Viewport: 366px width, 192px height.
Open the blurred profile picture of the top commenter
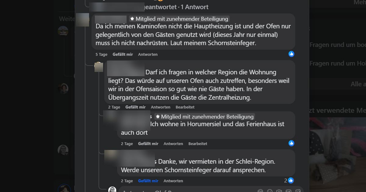click(x=82, y=20)
